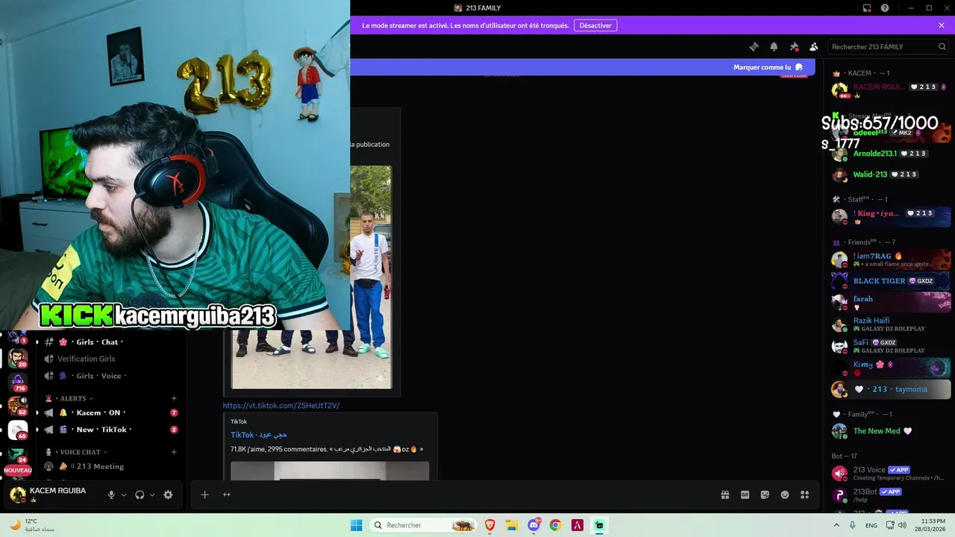Select server with 65 notifications badge

(18, 430)
